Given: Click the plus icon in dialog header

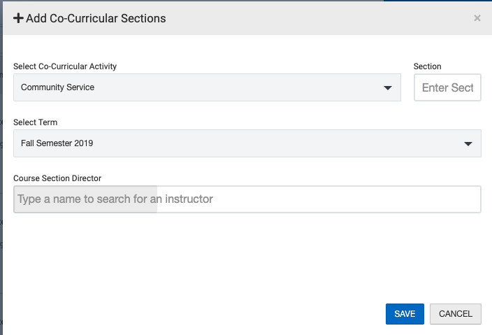Looking at the screenshot, I should 18,18.
